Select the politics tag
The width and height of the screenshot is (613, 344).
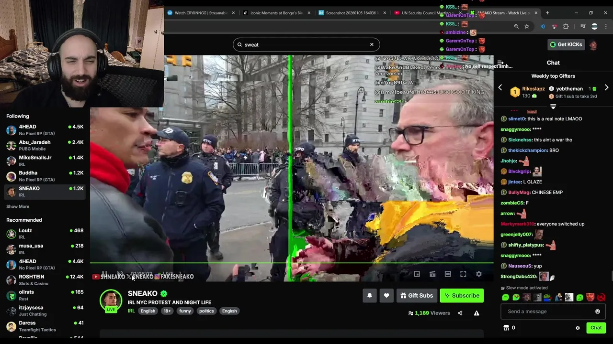click(206, 311)
